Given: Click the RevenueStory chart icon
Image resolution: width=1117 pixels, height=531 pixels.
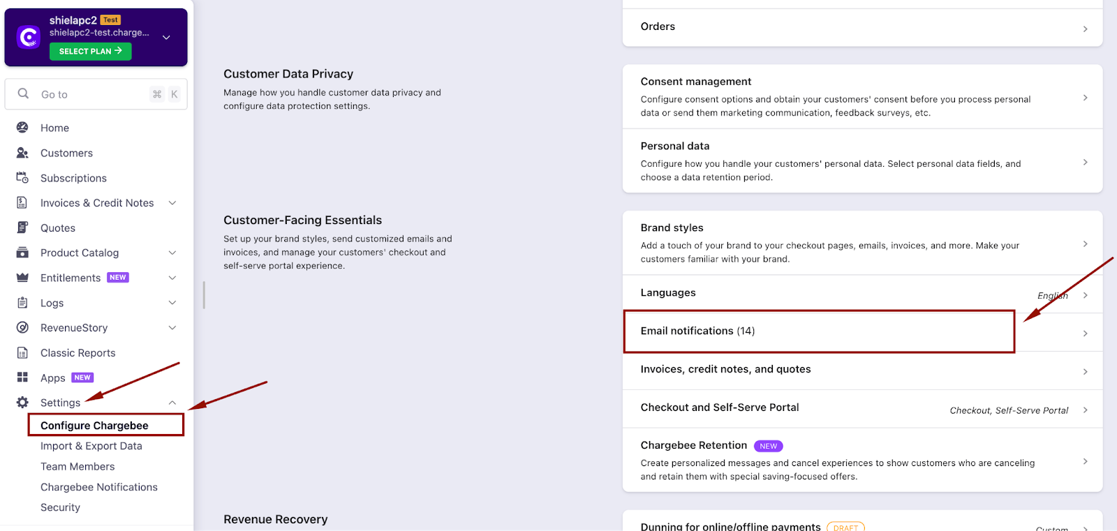Looking at the screenshot, I should click(22, 328).
